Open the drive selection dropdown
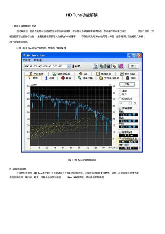Viewport: 165px width, 234px height. tap(69, 66)
